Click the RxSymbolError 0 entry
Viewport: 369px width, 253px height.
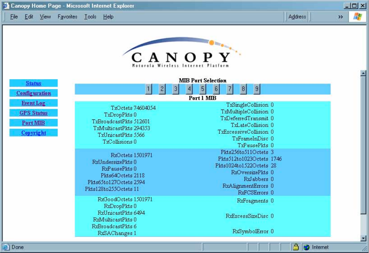(253, 231)
